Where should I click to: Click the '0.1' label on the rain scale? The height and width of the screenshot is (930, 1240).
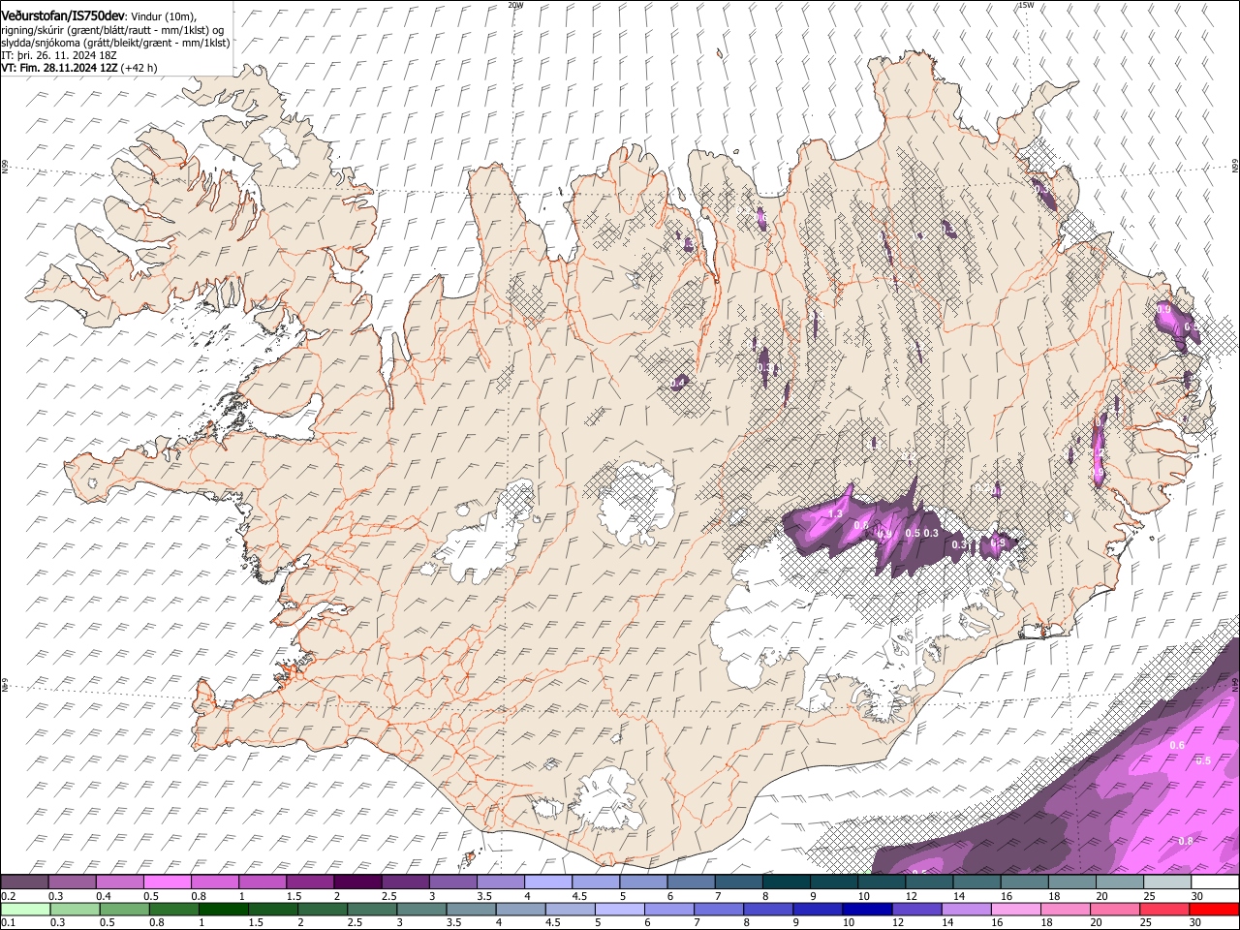pyautogui.click(x=8, y=922)
